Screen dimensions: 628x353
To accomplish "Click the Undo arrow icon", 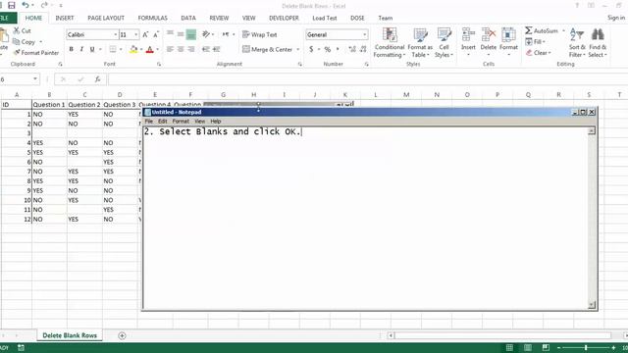I will (26, 5).
